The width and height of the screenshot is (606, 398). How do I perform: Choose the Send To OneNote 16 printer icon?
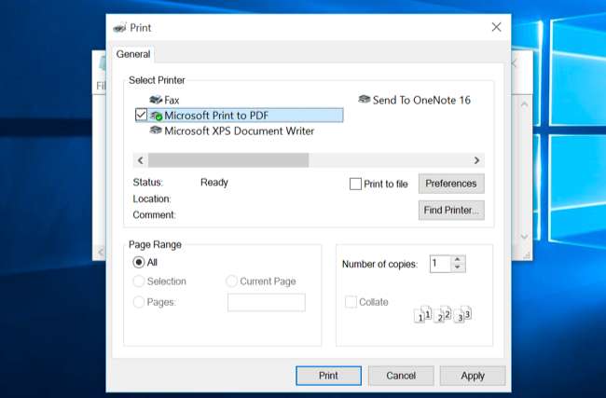364,100
